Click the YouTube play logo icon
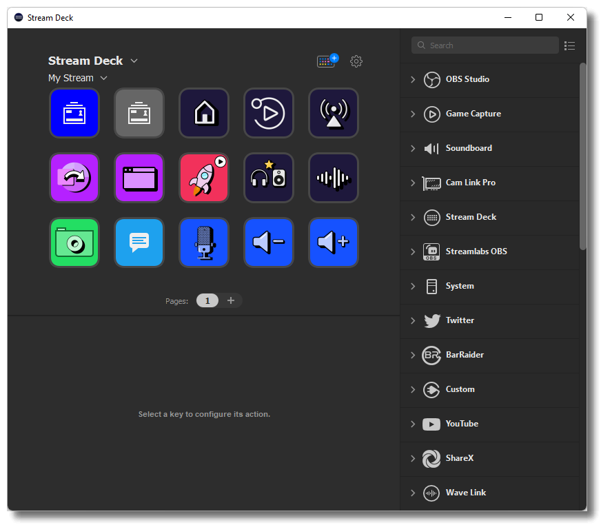 pyautogui.click(x=431, y=424)
